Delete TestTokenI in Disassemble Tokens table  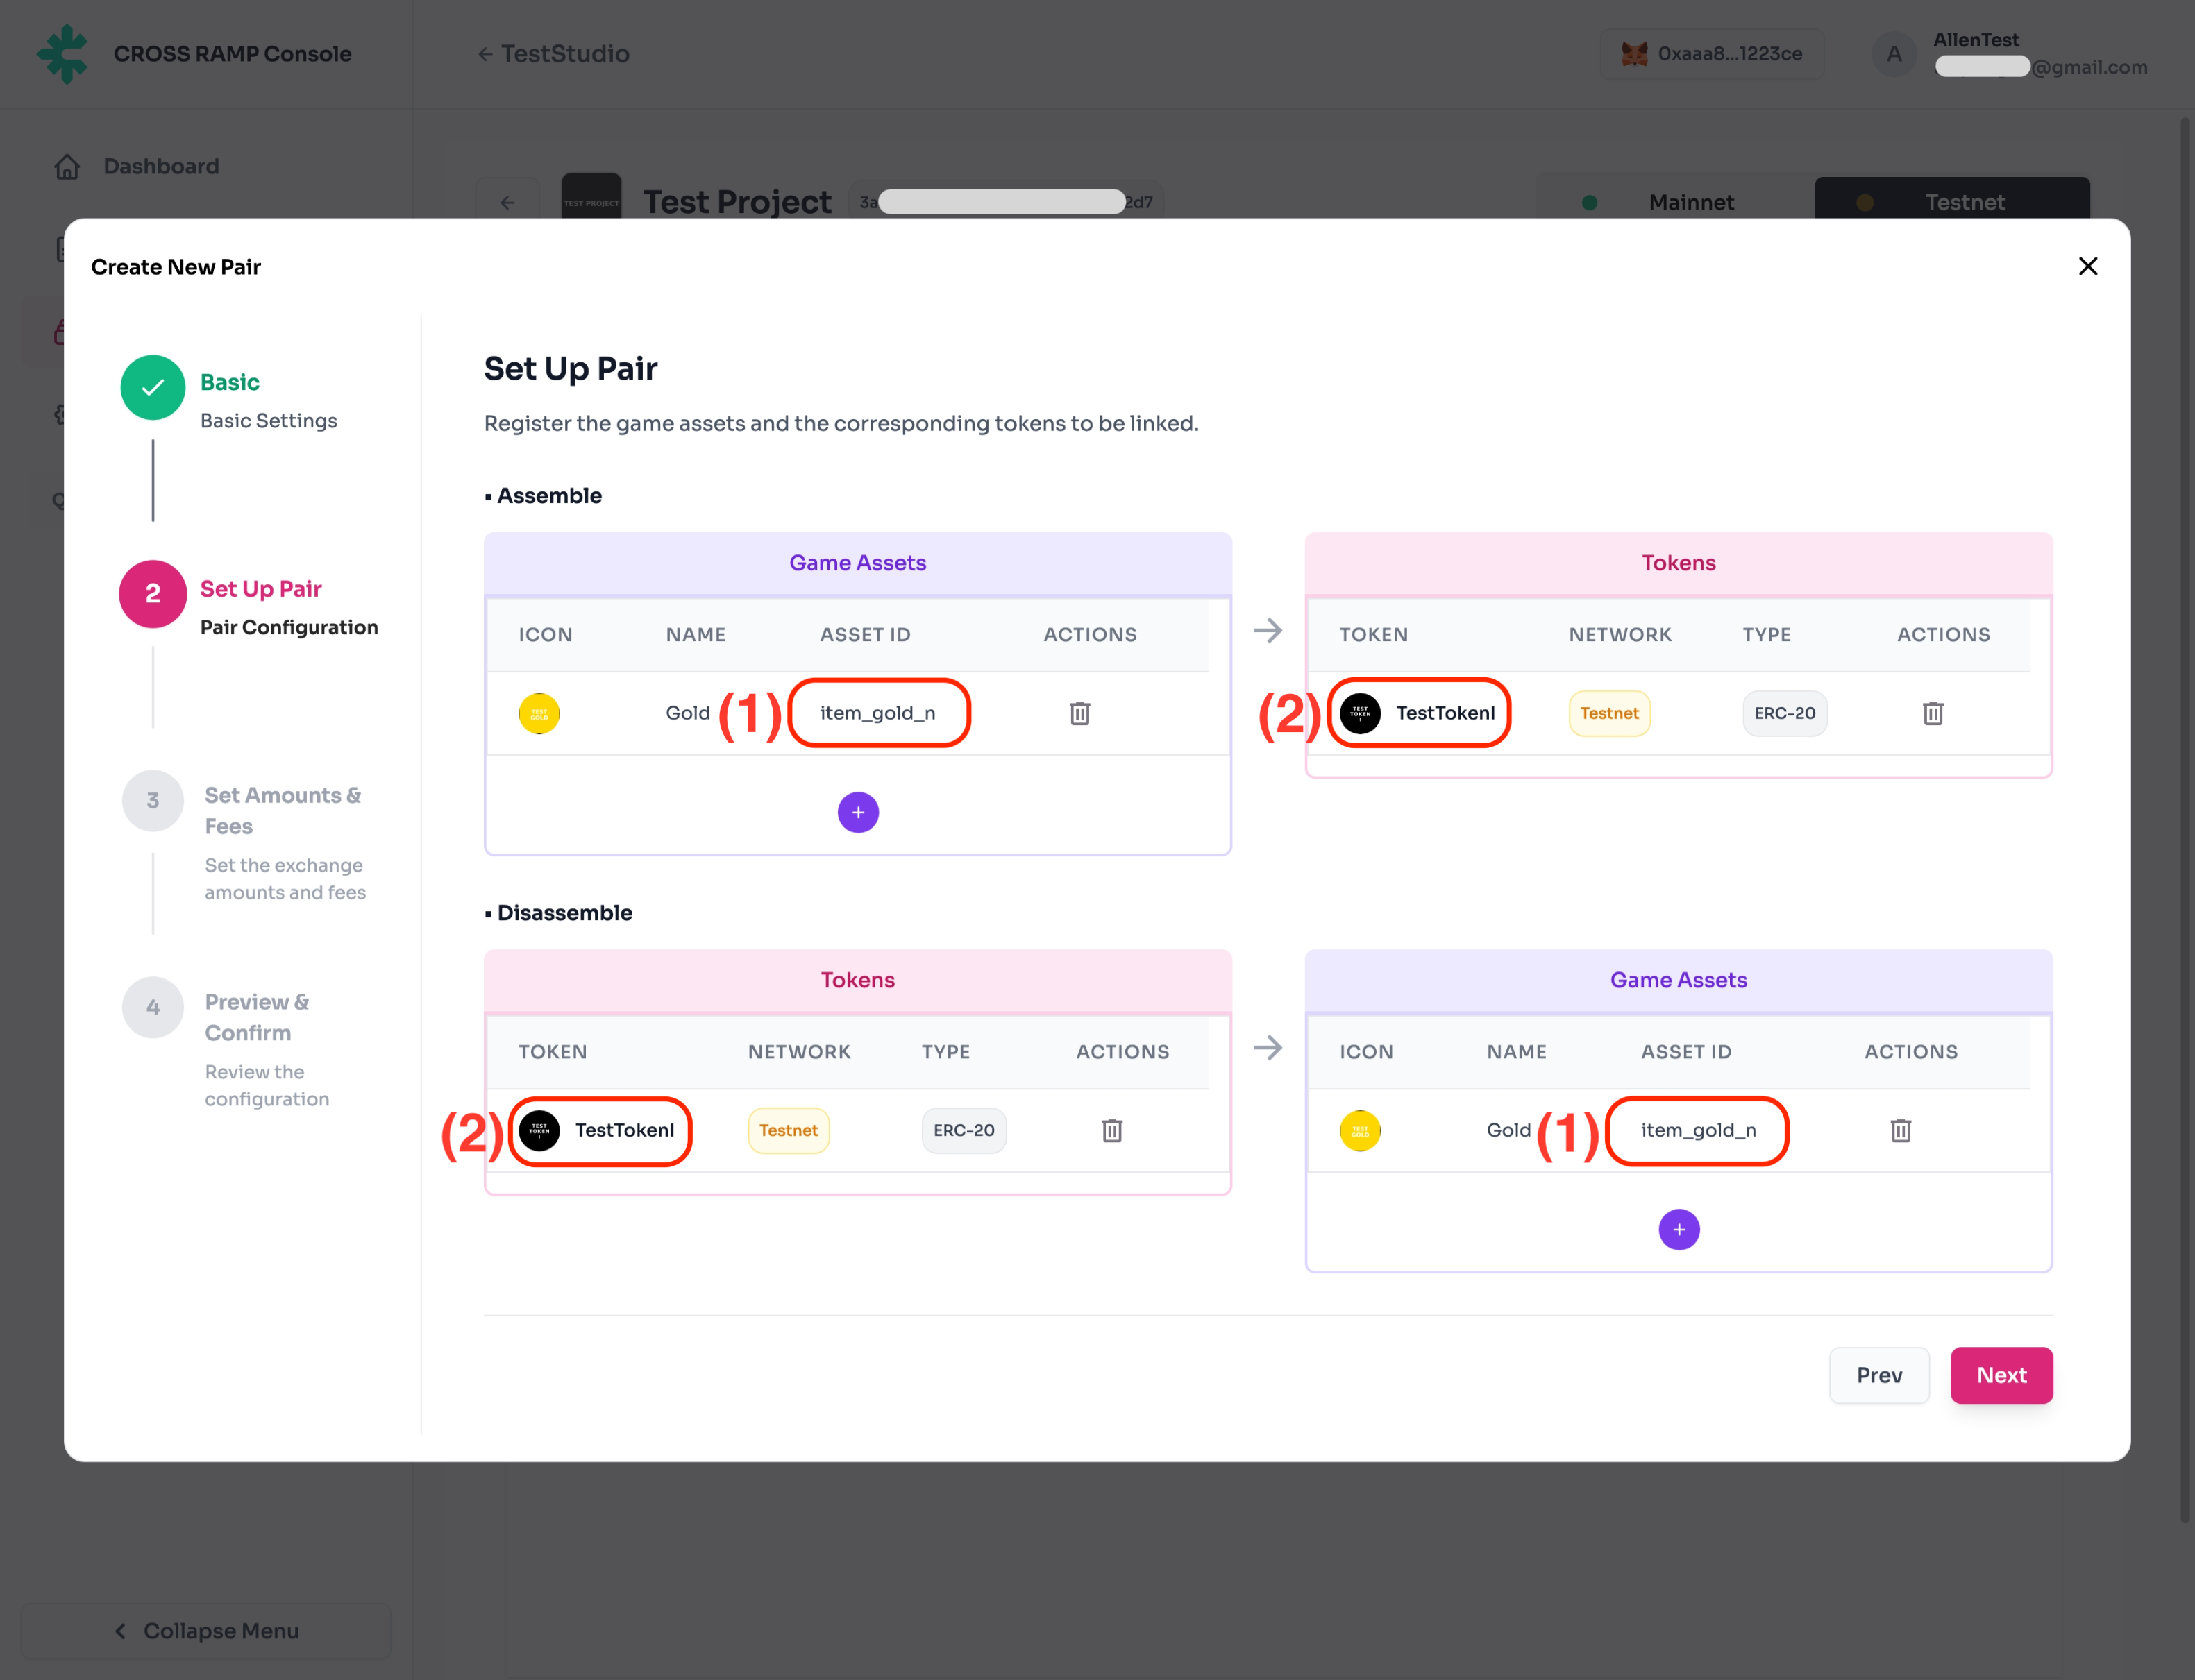pyautogui.click(x=1111, y=1130)
